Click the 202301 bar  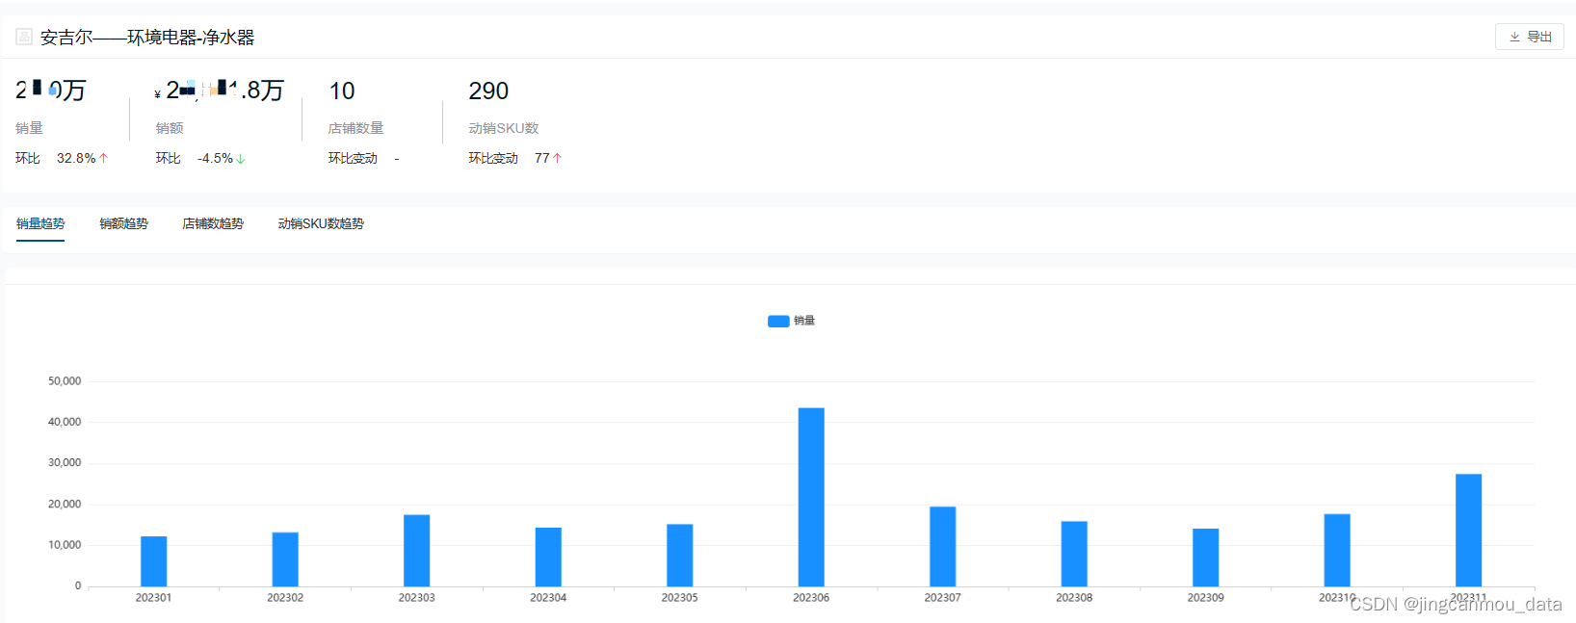coord(153,561)
